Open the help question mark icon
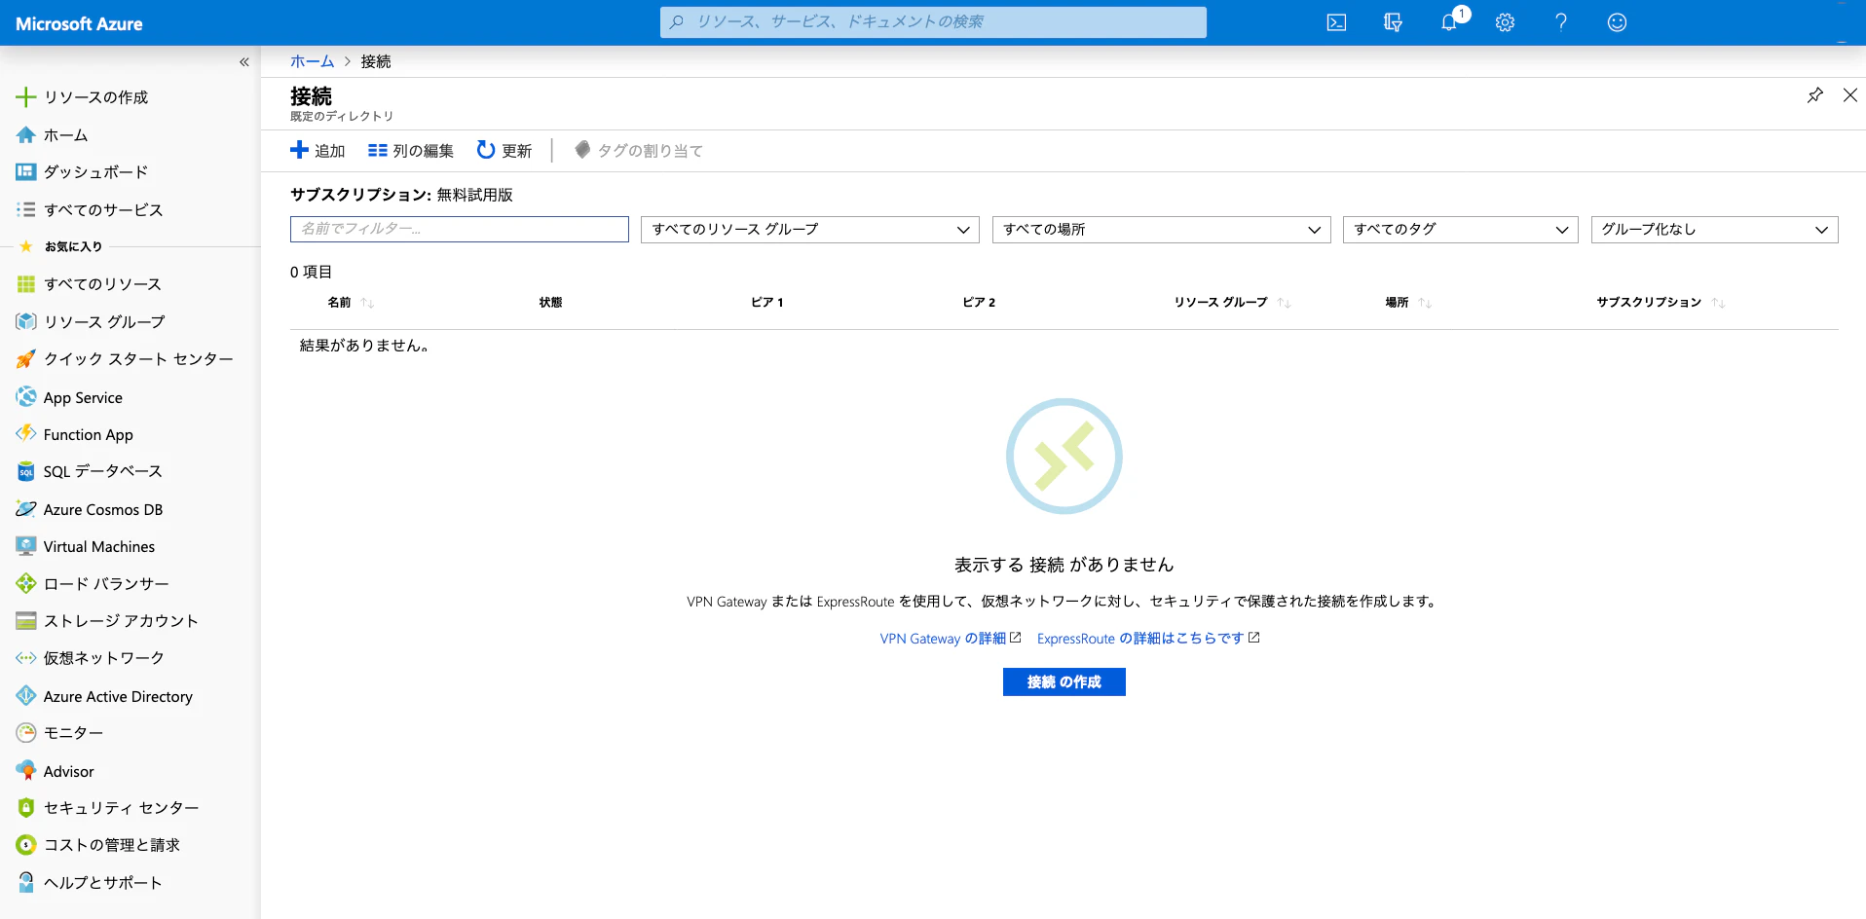Screen dimensions: 1866x919 tap(1561, 22)
